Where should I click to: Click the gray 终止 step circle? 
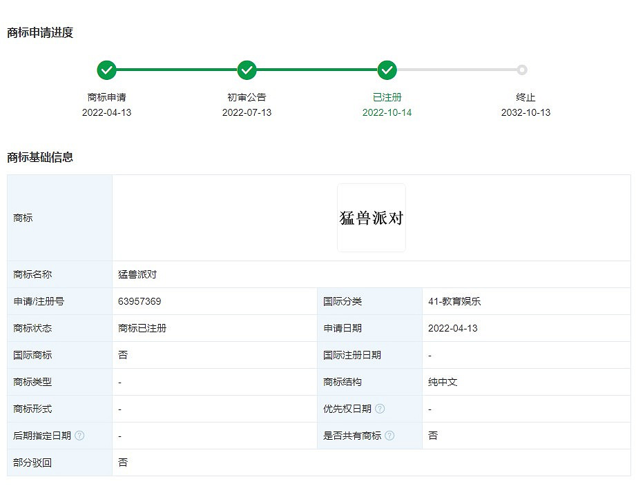click(523, 70)
